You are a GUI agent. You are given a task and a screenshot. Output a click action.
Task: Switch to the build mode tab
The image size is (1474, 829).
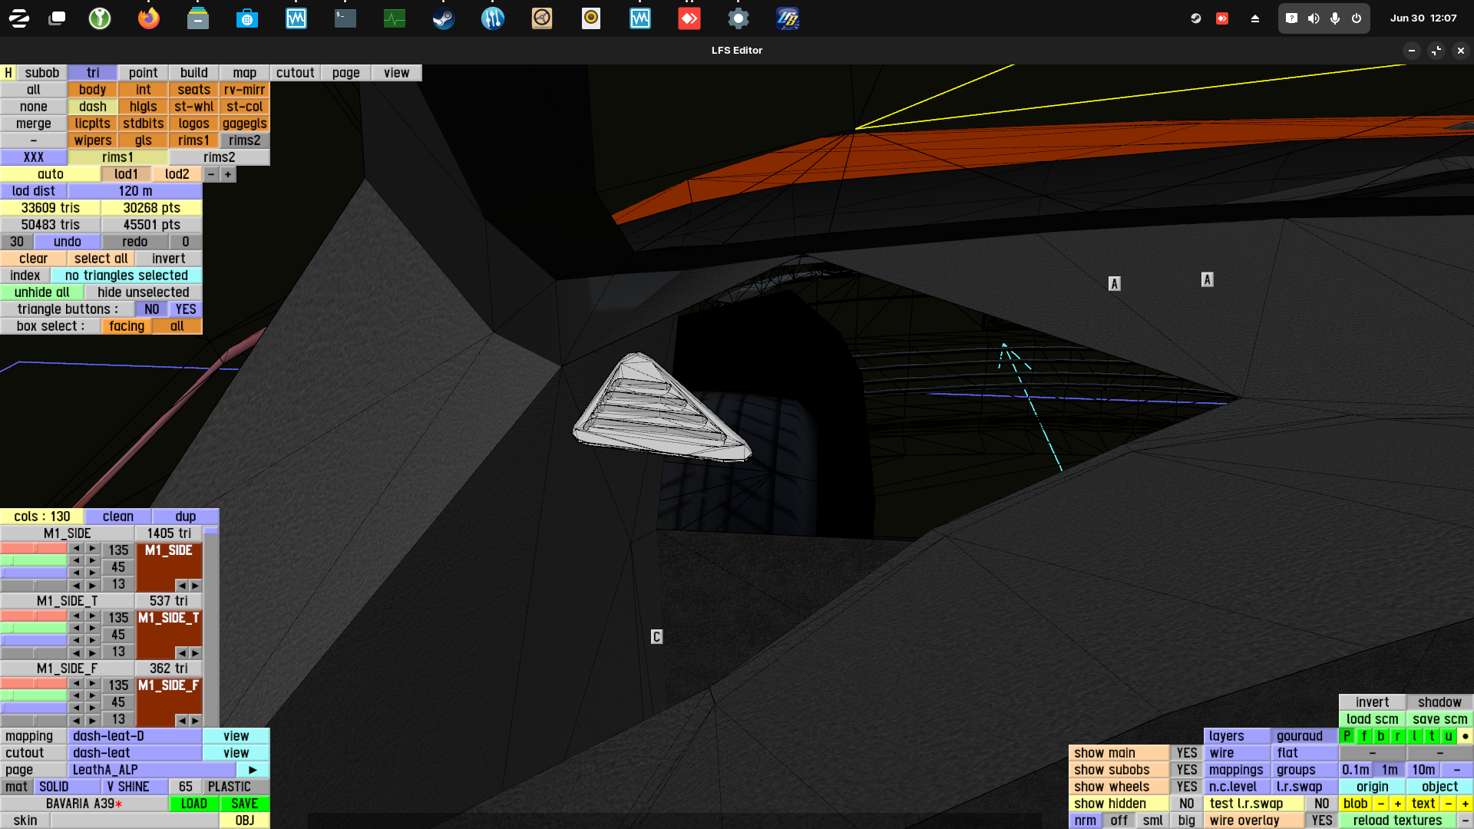pos(193,73)
